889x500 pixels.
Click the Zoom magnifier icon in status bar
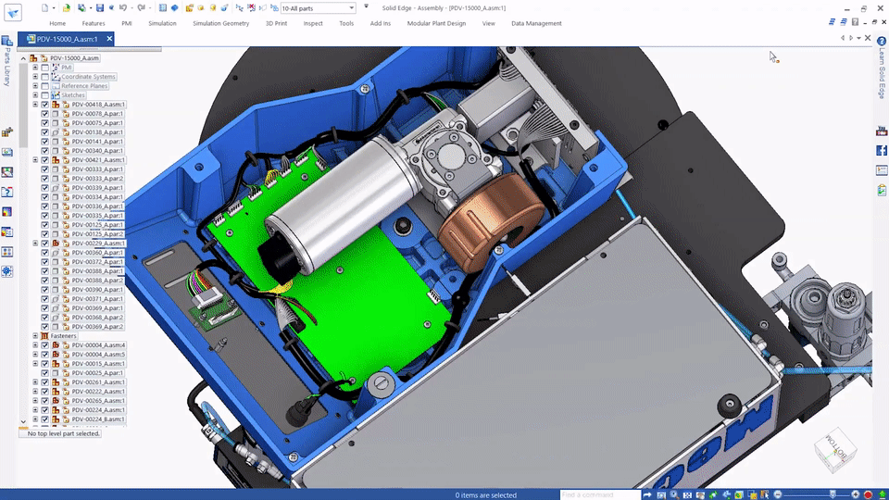pyautogui.click(x=674, y=494)
